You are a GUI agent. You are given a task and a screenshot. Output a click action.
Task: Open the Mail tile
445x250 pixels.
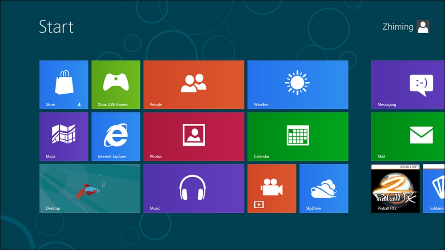click(x=408, y=136)
